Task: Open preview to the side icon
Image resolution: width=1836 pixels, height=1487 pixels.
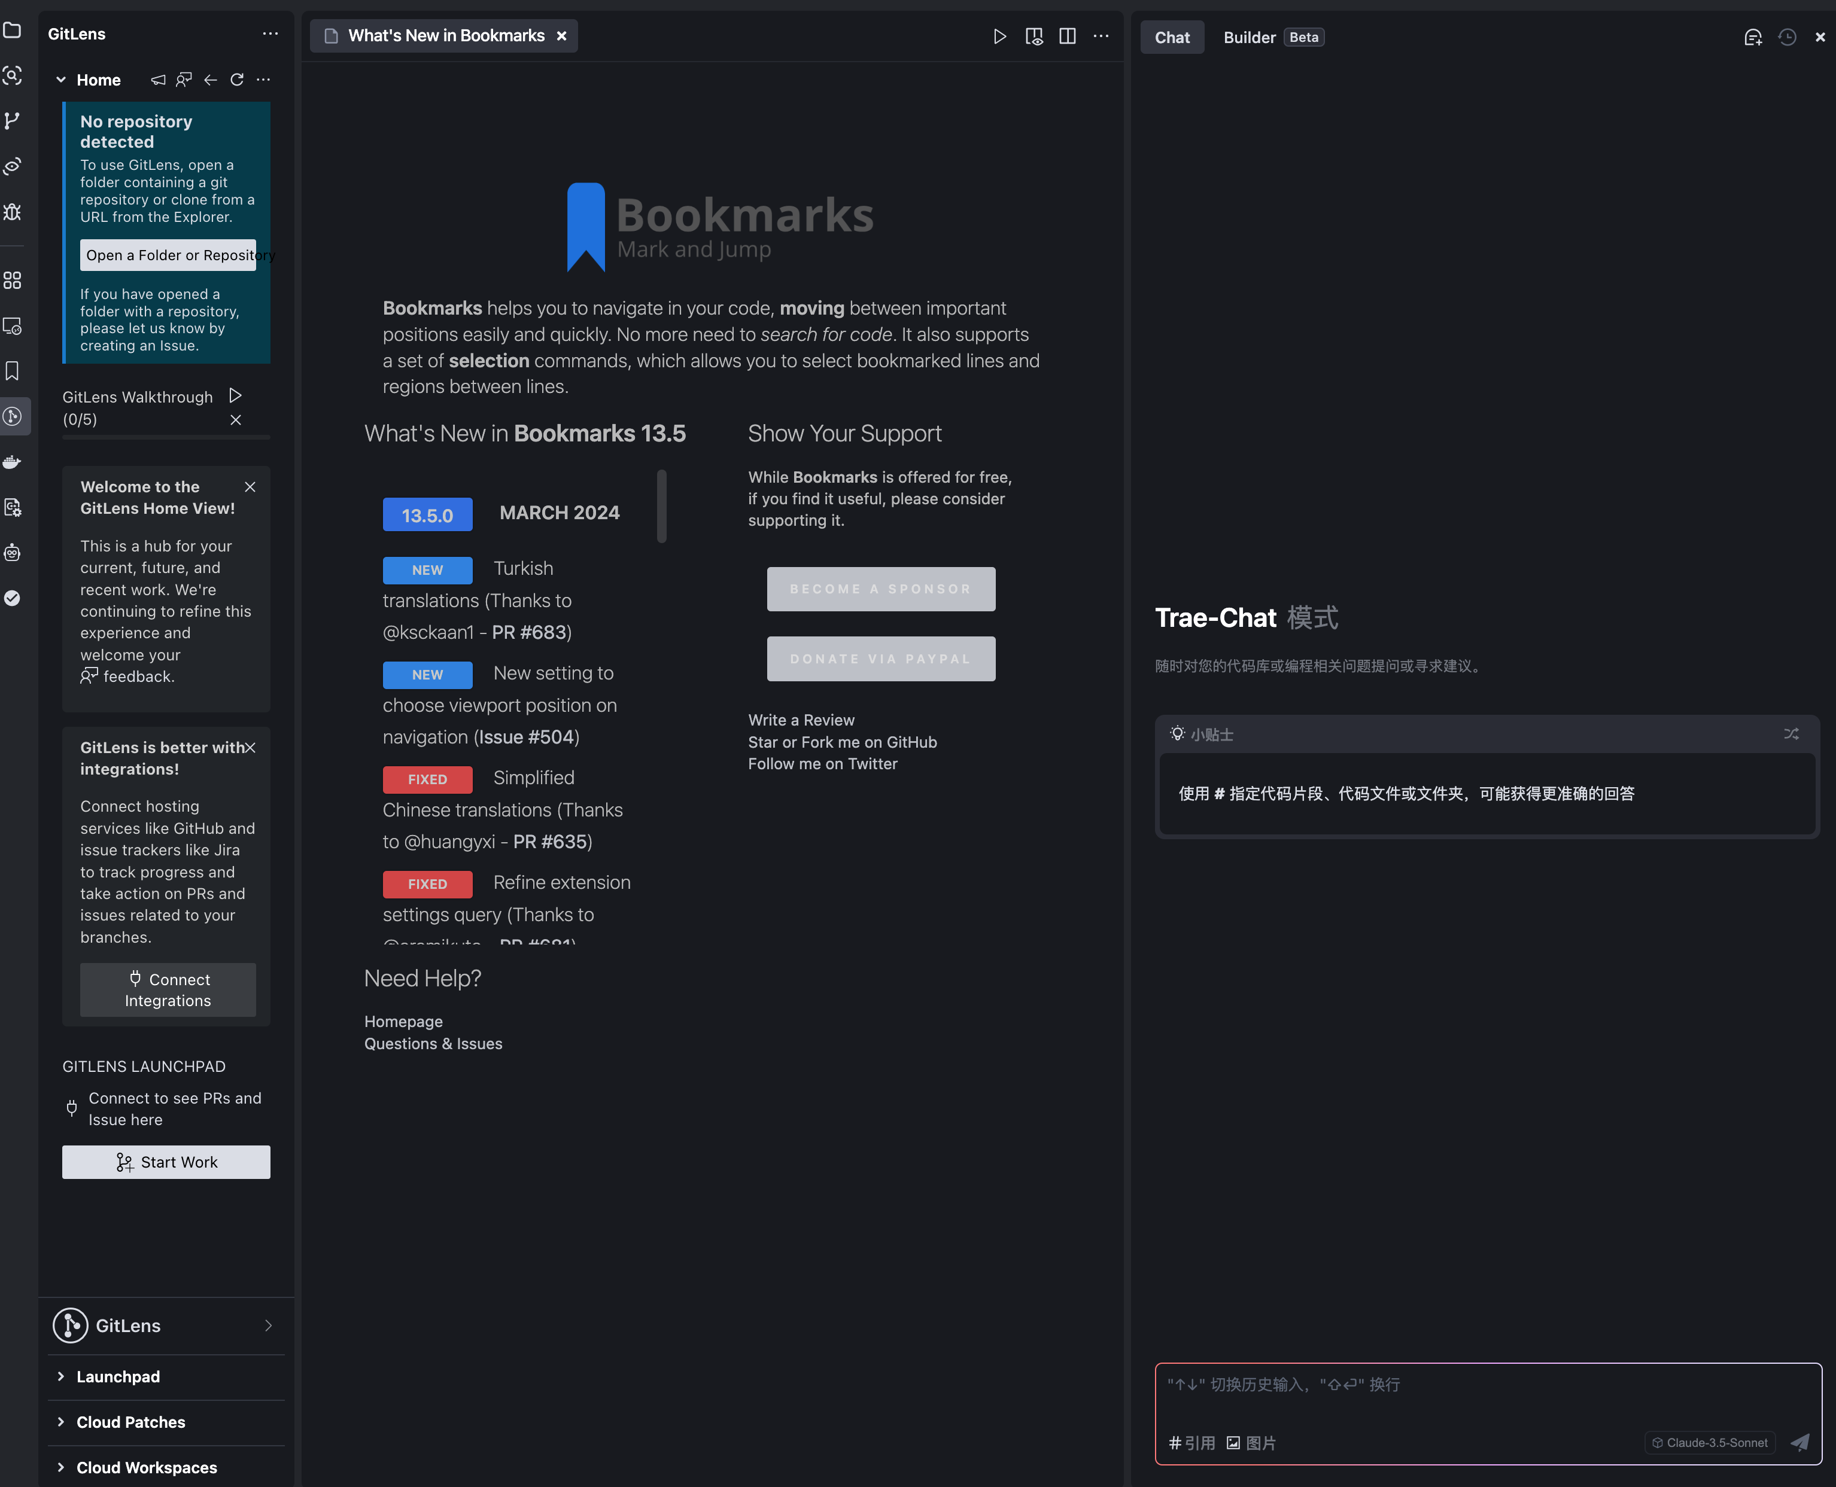Action: (1034, 36)
